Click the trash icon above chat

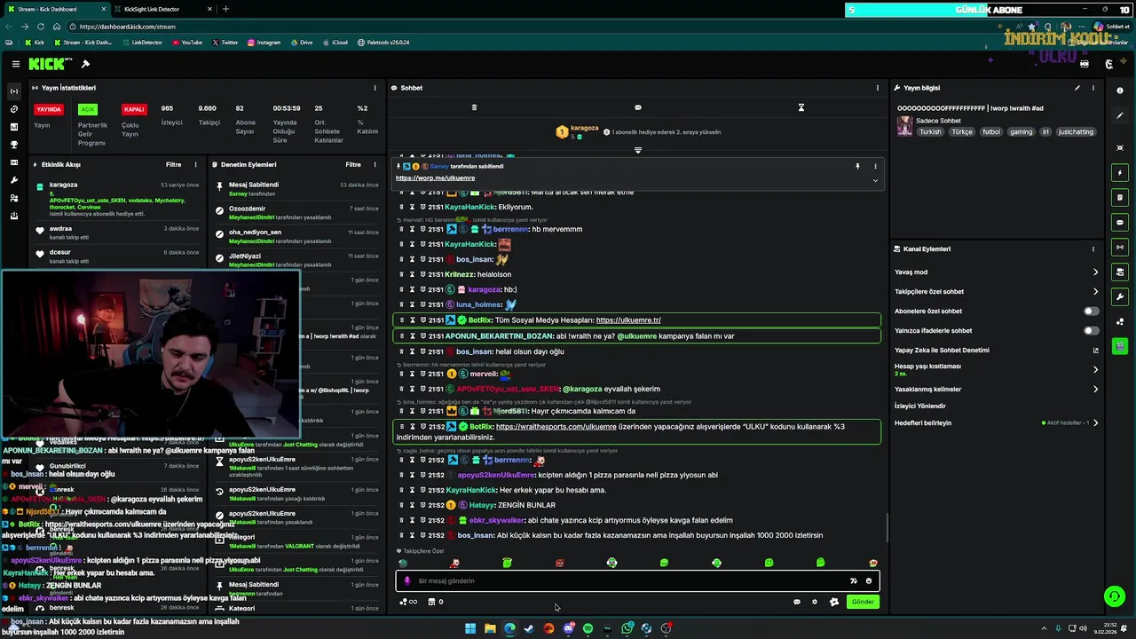[474, 107]
